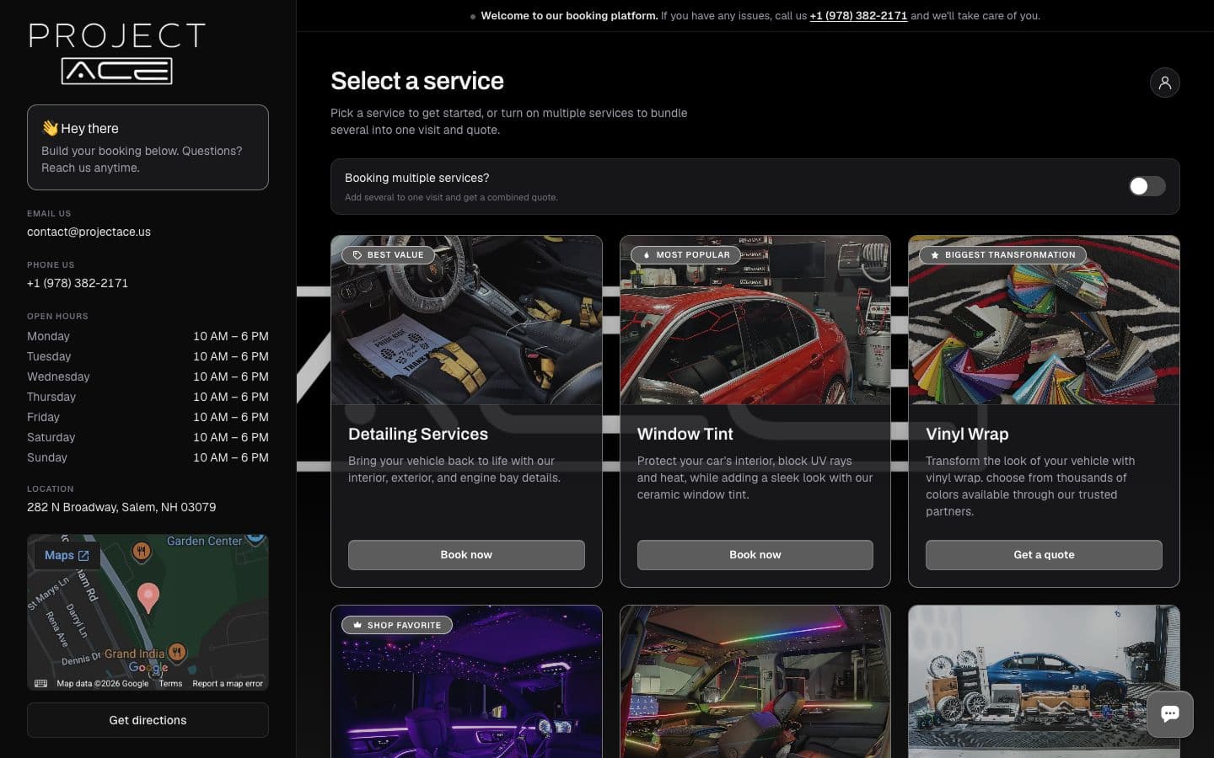Click the Detailing Services heading
The image size is (1214, 758).
[x=418, y=434]
